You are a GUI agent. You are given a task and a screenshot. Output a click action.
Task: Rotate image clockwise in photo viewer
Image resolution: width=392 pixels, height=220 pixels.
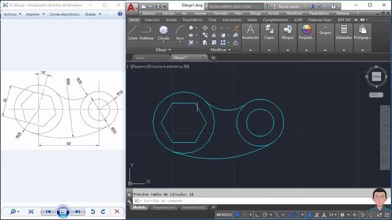click(x=103, y=211)
